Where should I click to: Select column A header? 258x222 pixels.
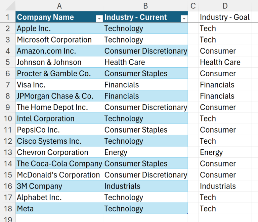(x=59, y=6)
